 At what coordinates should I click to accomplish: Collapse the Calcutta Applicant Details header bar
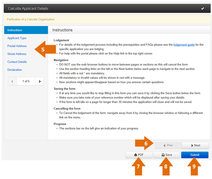click(x=107, y=8)
